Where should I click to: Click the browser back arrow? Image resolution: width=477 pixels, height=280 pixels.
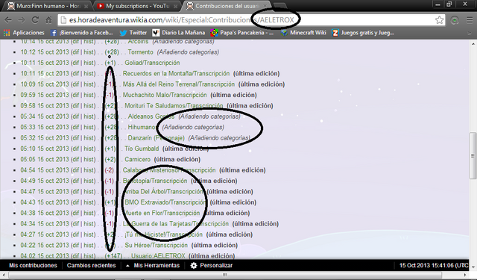click(8, 20)
